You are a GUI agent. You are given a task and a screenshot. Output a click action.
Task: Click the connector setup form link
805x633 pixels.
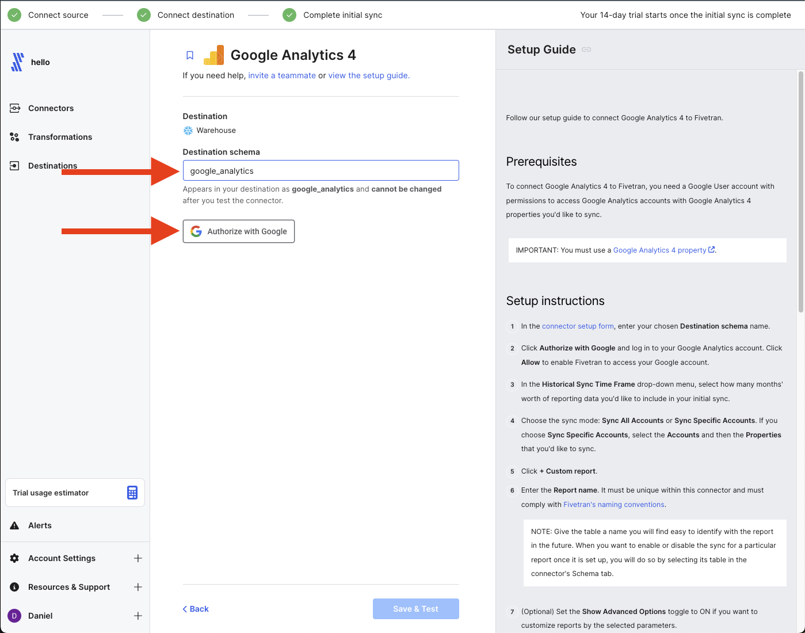click(578, 326)
